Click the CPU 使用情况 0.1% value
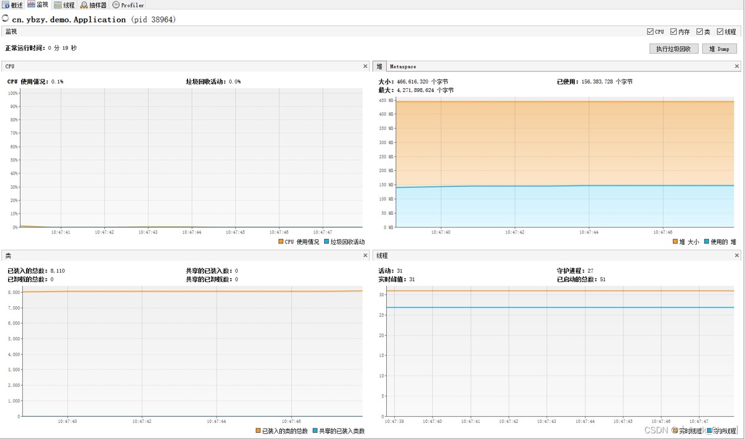Image resolution: width=745 pixels, height=439 pixels. coord(57,81)
